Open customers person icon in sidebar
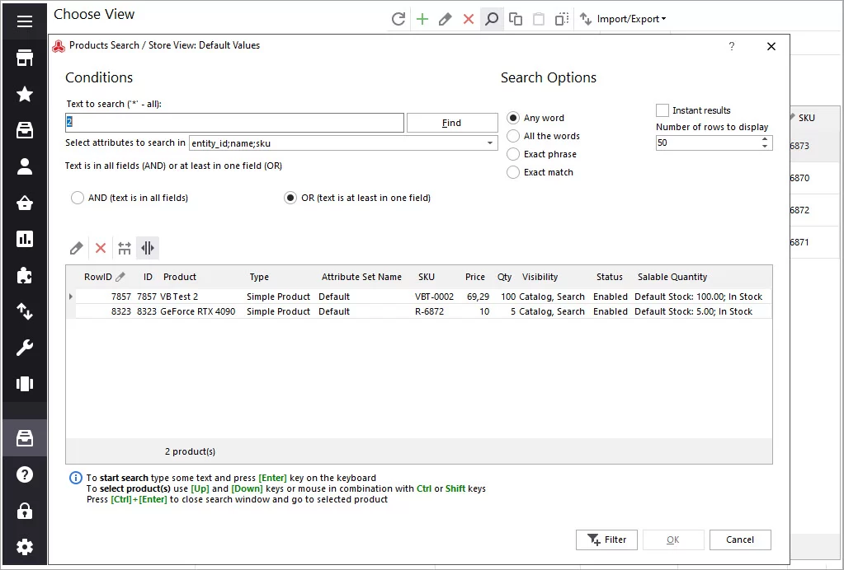The width and height of the screenshot is (844, 570). pos(24,166)
